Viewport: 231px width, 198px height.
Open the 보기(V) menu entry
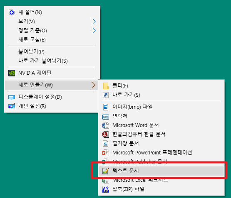(x=52, y=22)
